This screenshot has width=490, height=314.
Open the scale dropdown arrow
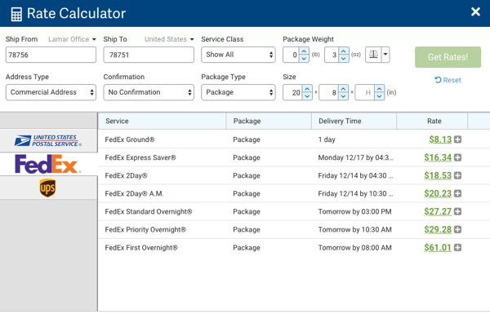pos(385,55)
